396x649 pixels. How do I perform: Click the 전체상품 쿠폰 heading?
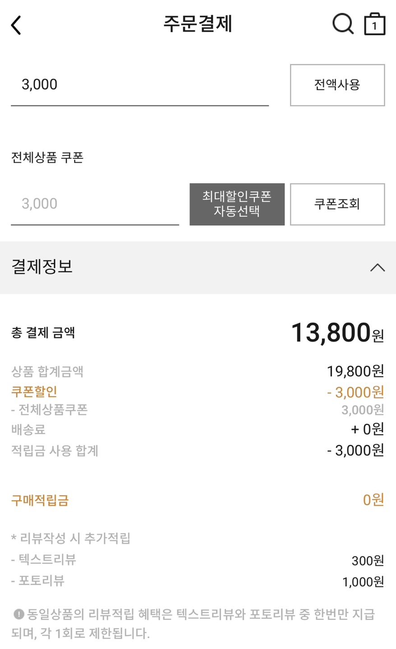tap(47, 158)
